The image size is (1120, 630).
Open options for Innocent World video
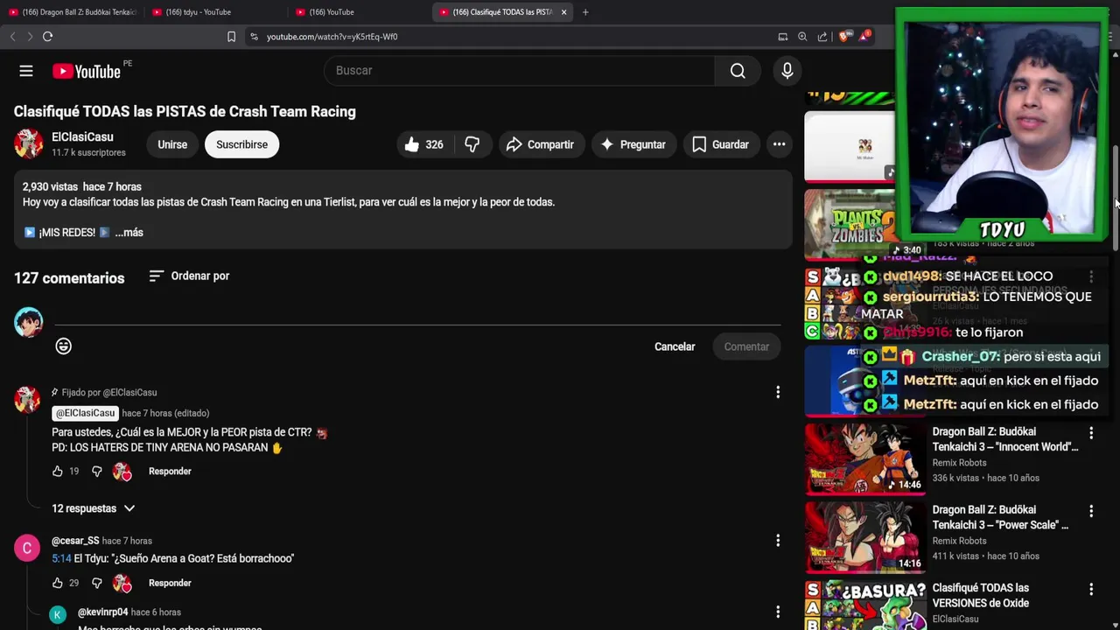coord(1090,433)
